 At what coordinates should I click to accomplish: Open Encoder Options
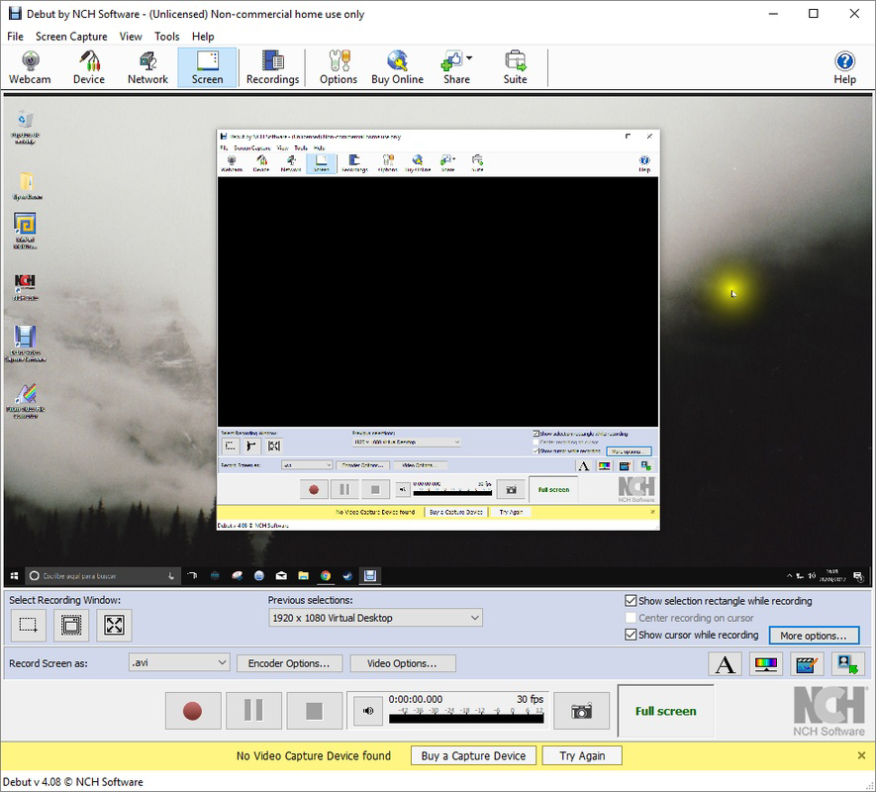click(289, 663)
